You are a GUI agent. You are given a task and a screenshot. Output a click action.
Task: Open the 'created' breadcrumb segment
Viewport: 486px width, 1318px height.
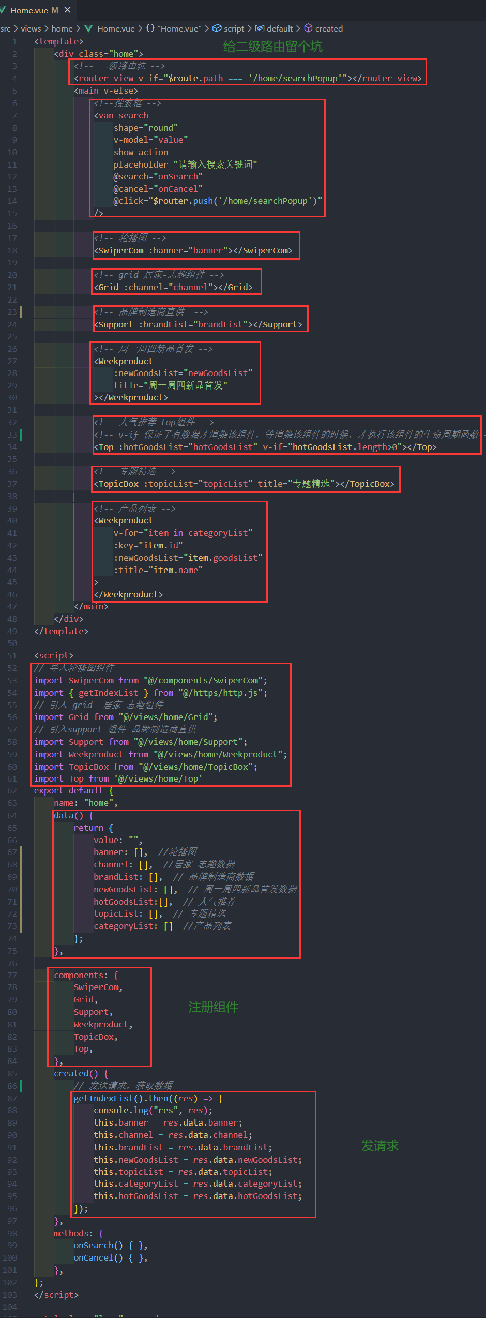[x=329, y=29]
